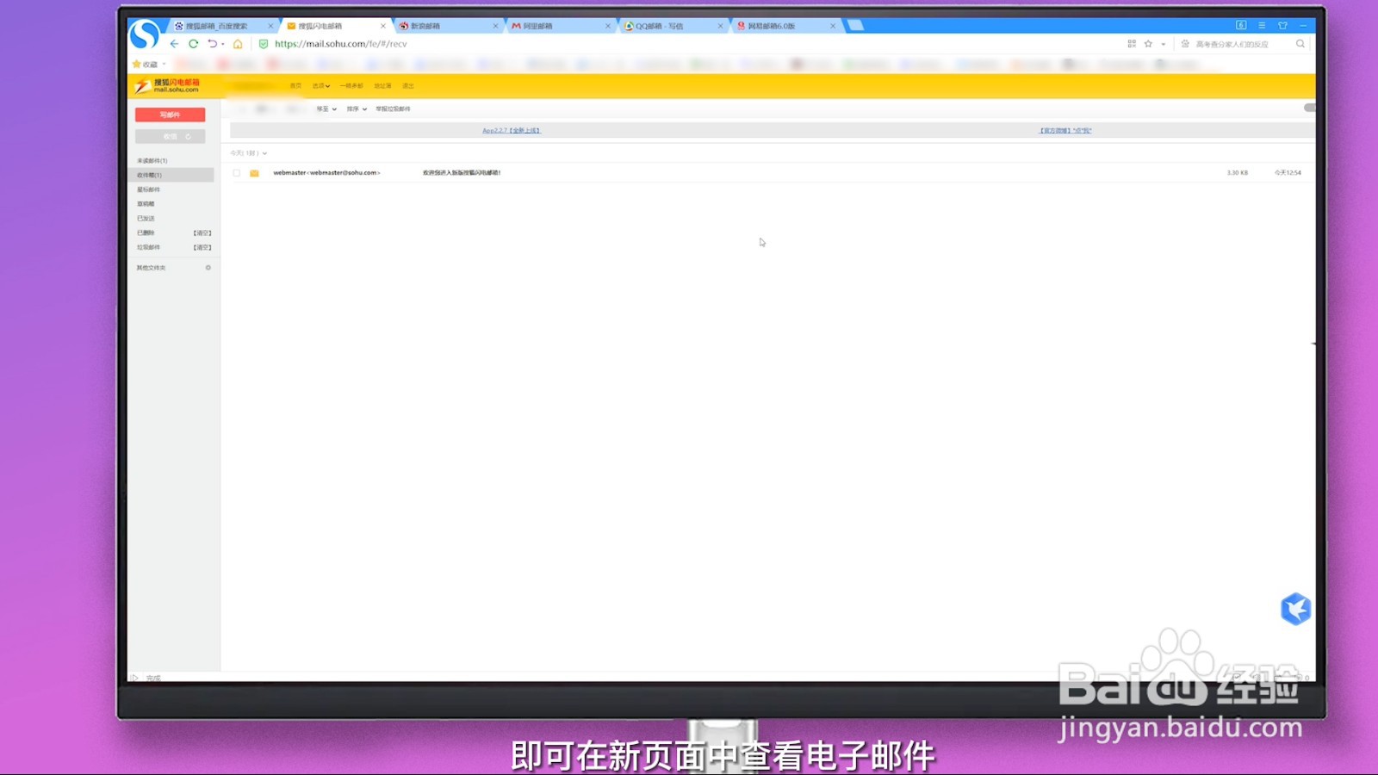1378x775 pixels.
Task: Close the 新浪邮箱 tab
Action: click(x=495, y=26)
